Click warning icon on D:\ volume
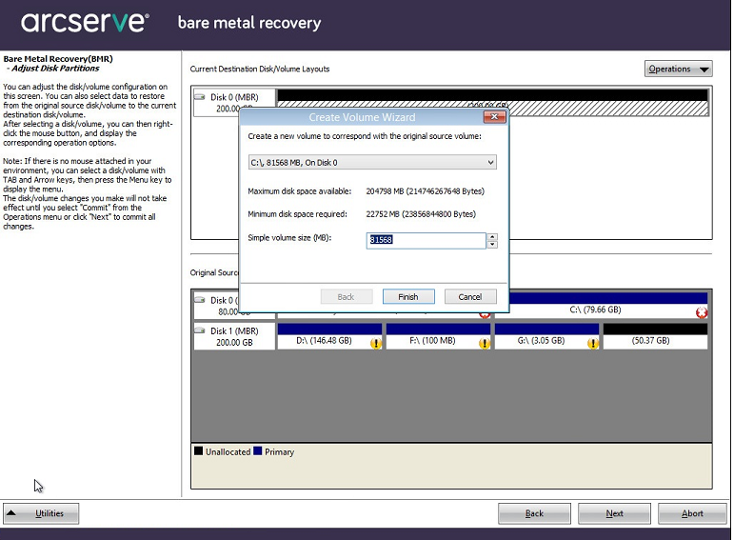The image size is (734, 540). tap(375, 344)
